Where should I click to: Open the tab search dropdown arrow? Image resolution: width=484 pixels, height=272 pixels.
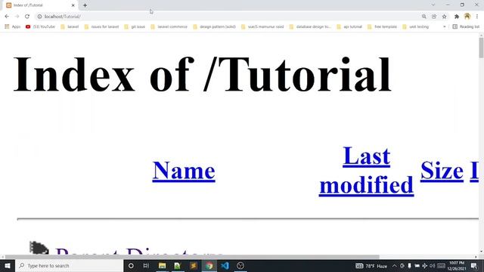(433, 5)
